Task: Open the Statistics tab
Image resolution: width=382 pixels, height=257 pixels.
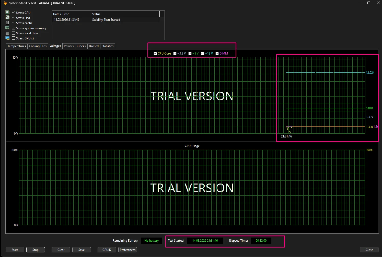Action: click(x=108, y=46)
